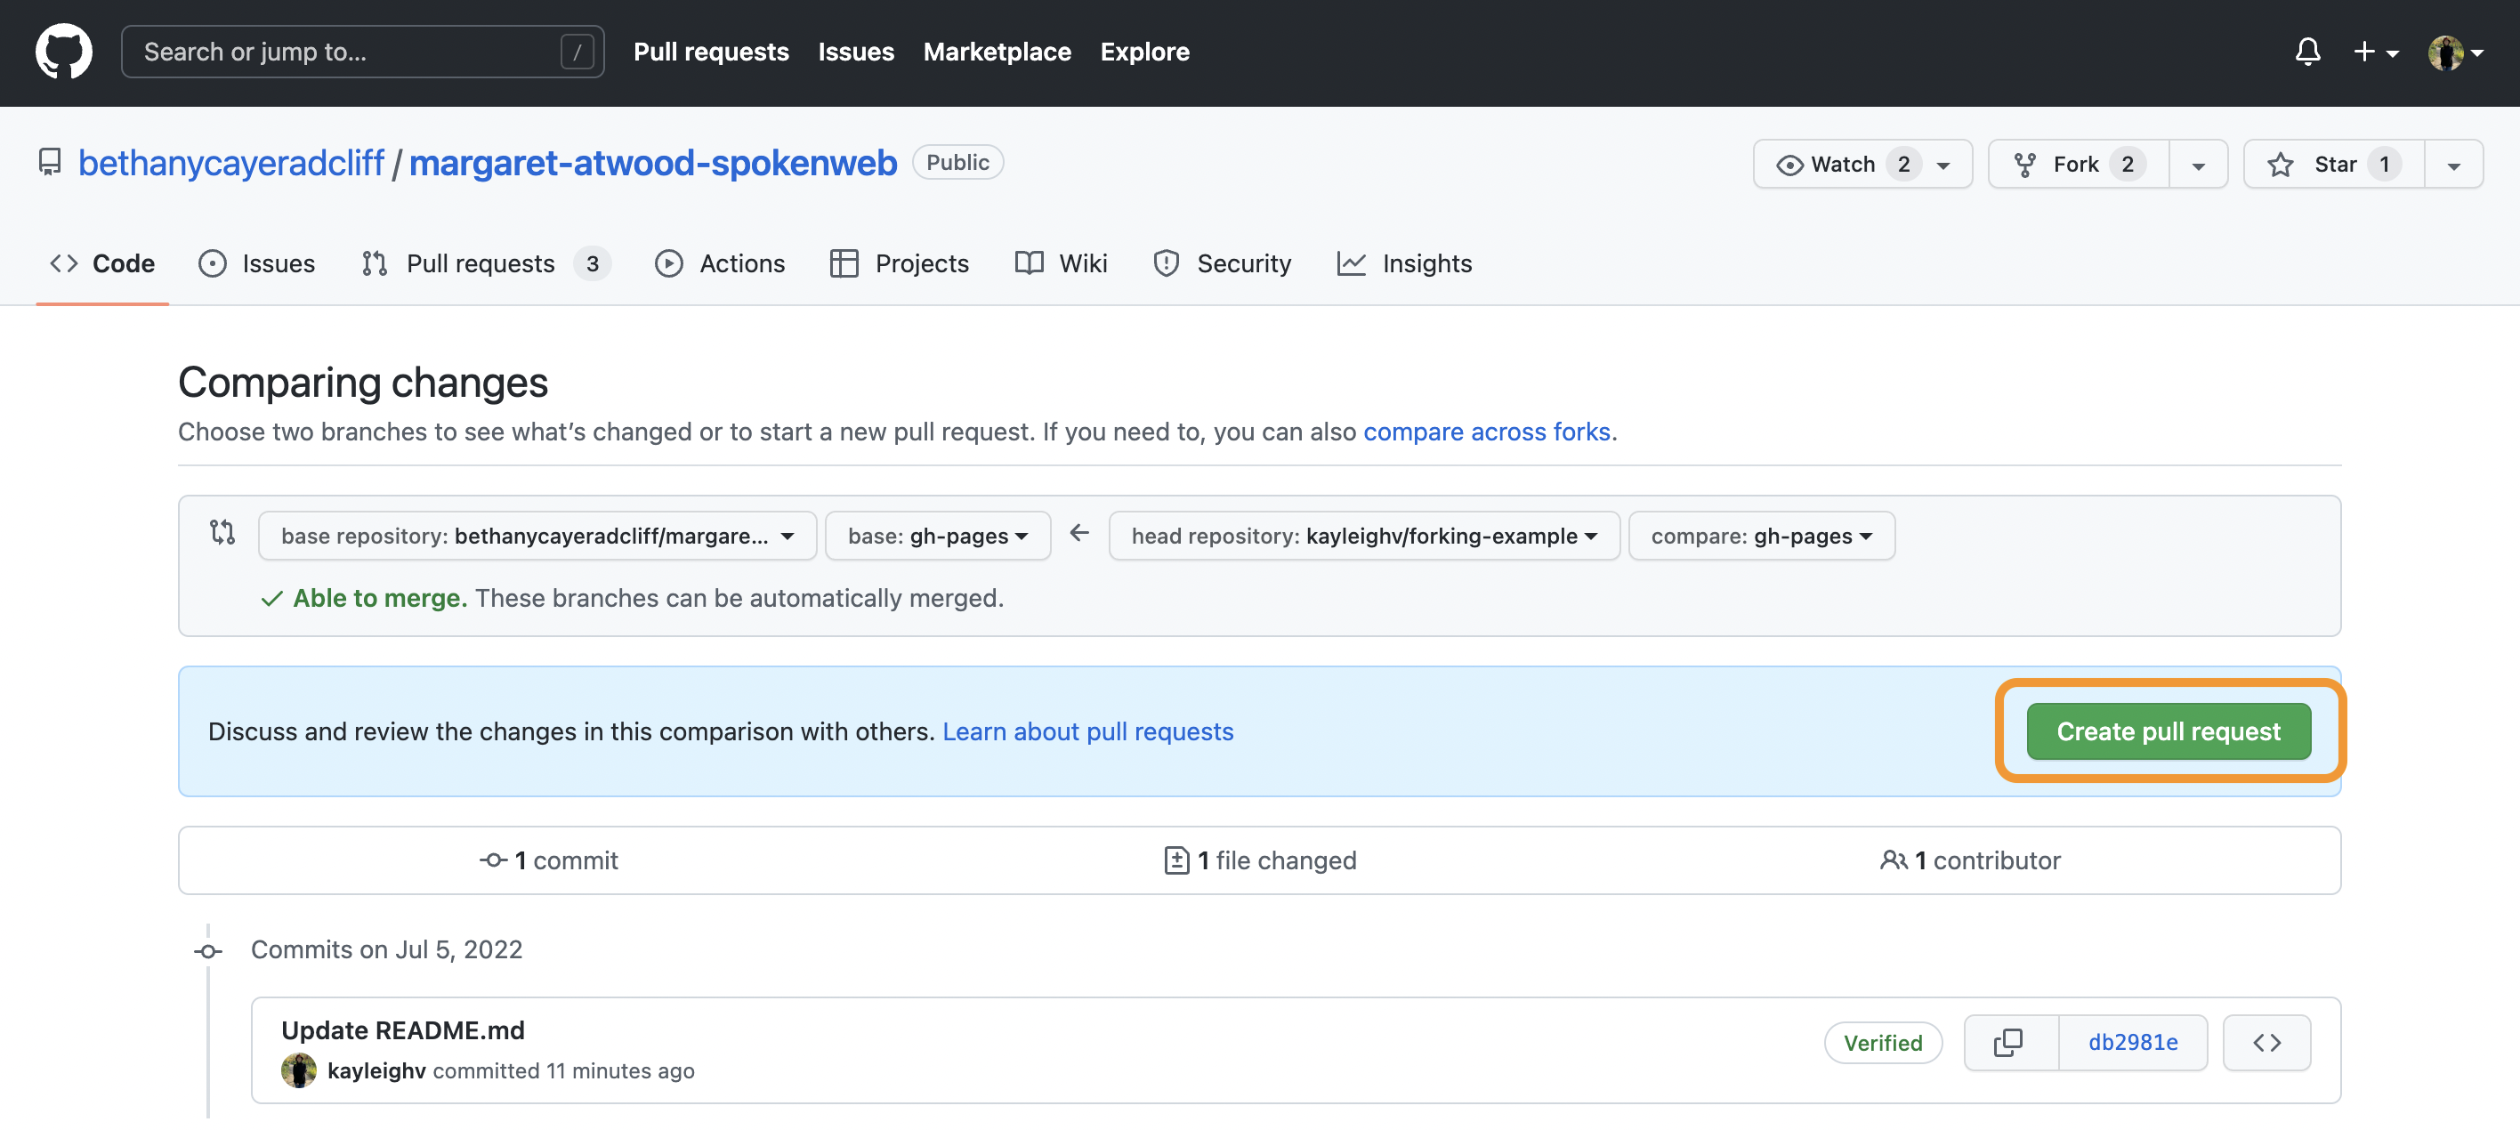
Task: Open margaret-atwood-spokenweb repository link
Action: (x=652, y=163)
